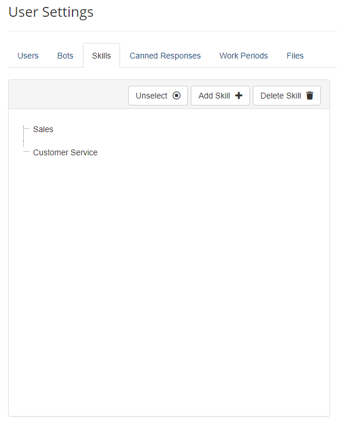
Task: Click the tree connector beside Customer Service
Action: click(26, 152)
